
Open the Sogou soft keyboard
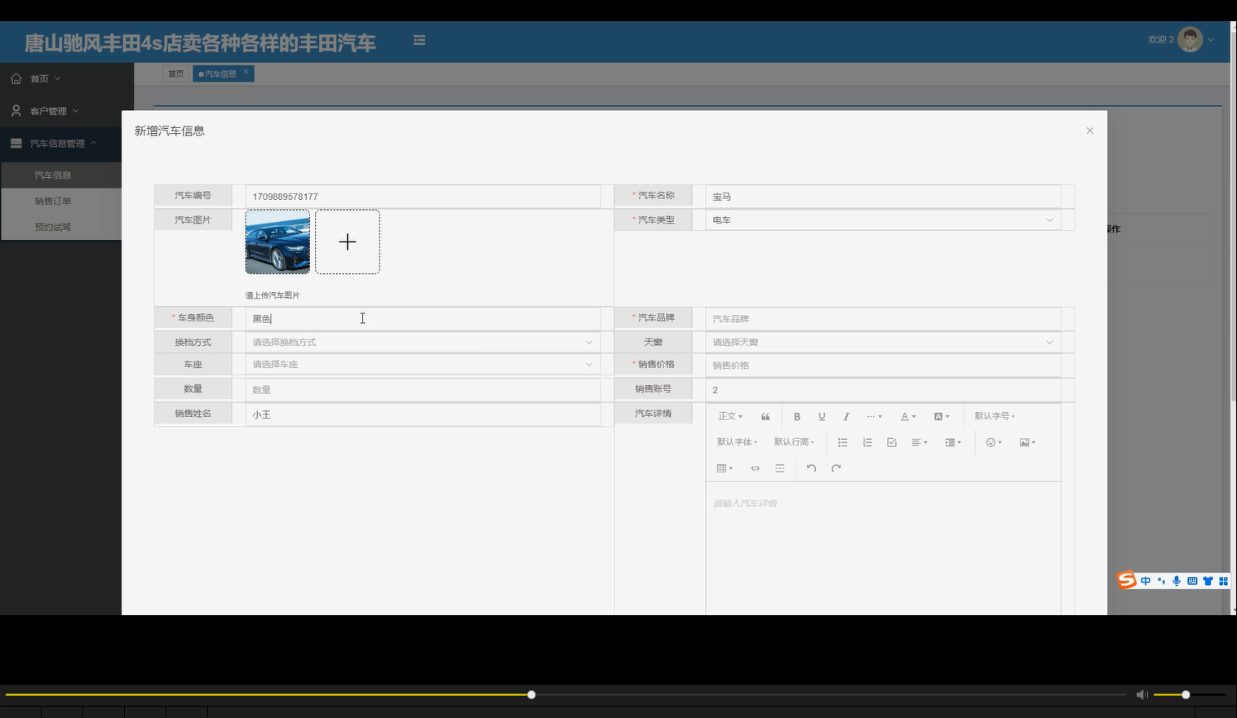1192,581
